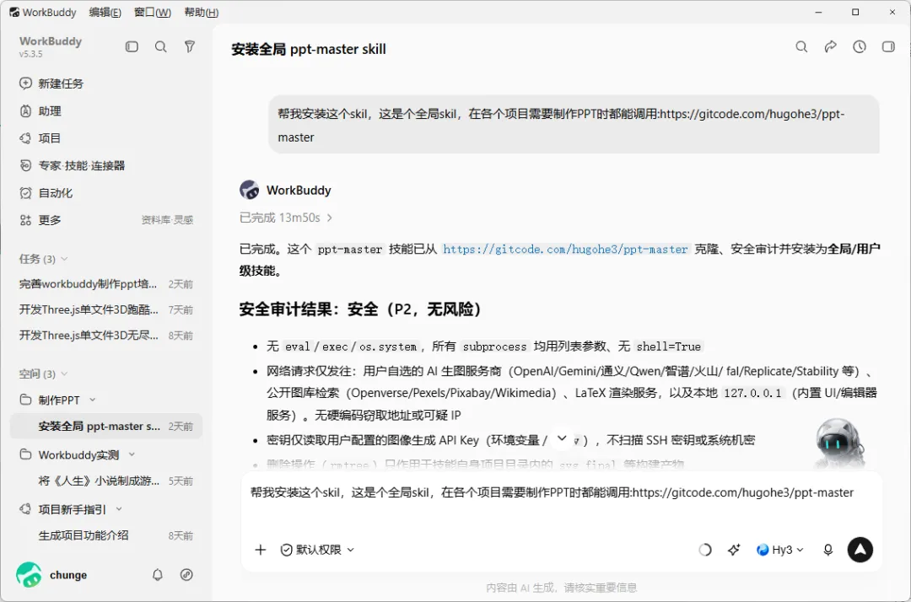Click the v5.3.5 version label
This screenshot has height=602, width=911.
30,54
